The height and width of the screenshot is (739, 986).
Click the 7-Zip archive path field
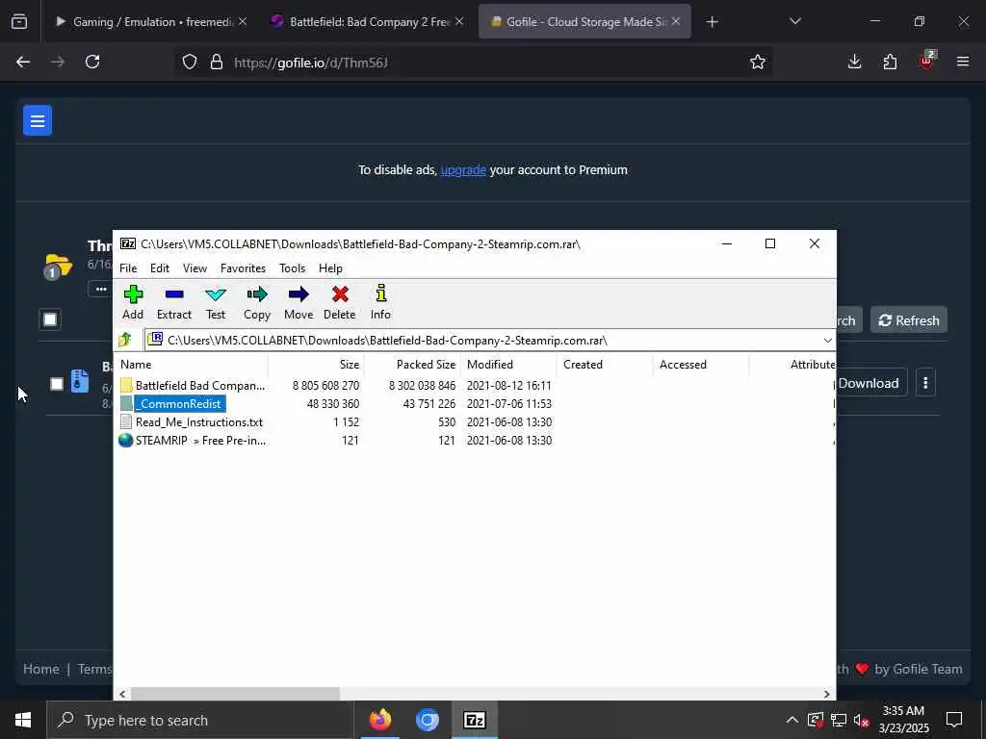tap(490, 340)
